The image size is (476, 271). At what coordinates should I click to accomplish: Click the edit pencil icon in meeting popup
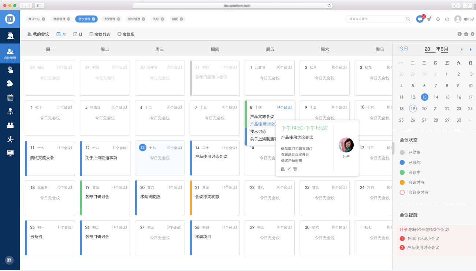point(289,169)
